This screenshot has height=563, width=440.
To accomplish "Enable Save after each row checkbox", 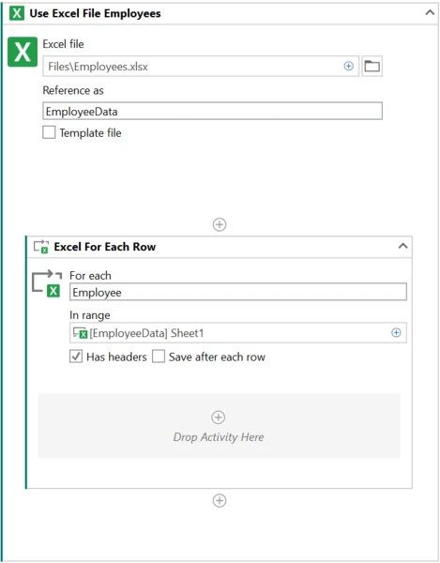I will click(x=159, y=357).
